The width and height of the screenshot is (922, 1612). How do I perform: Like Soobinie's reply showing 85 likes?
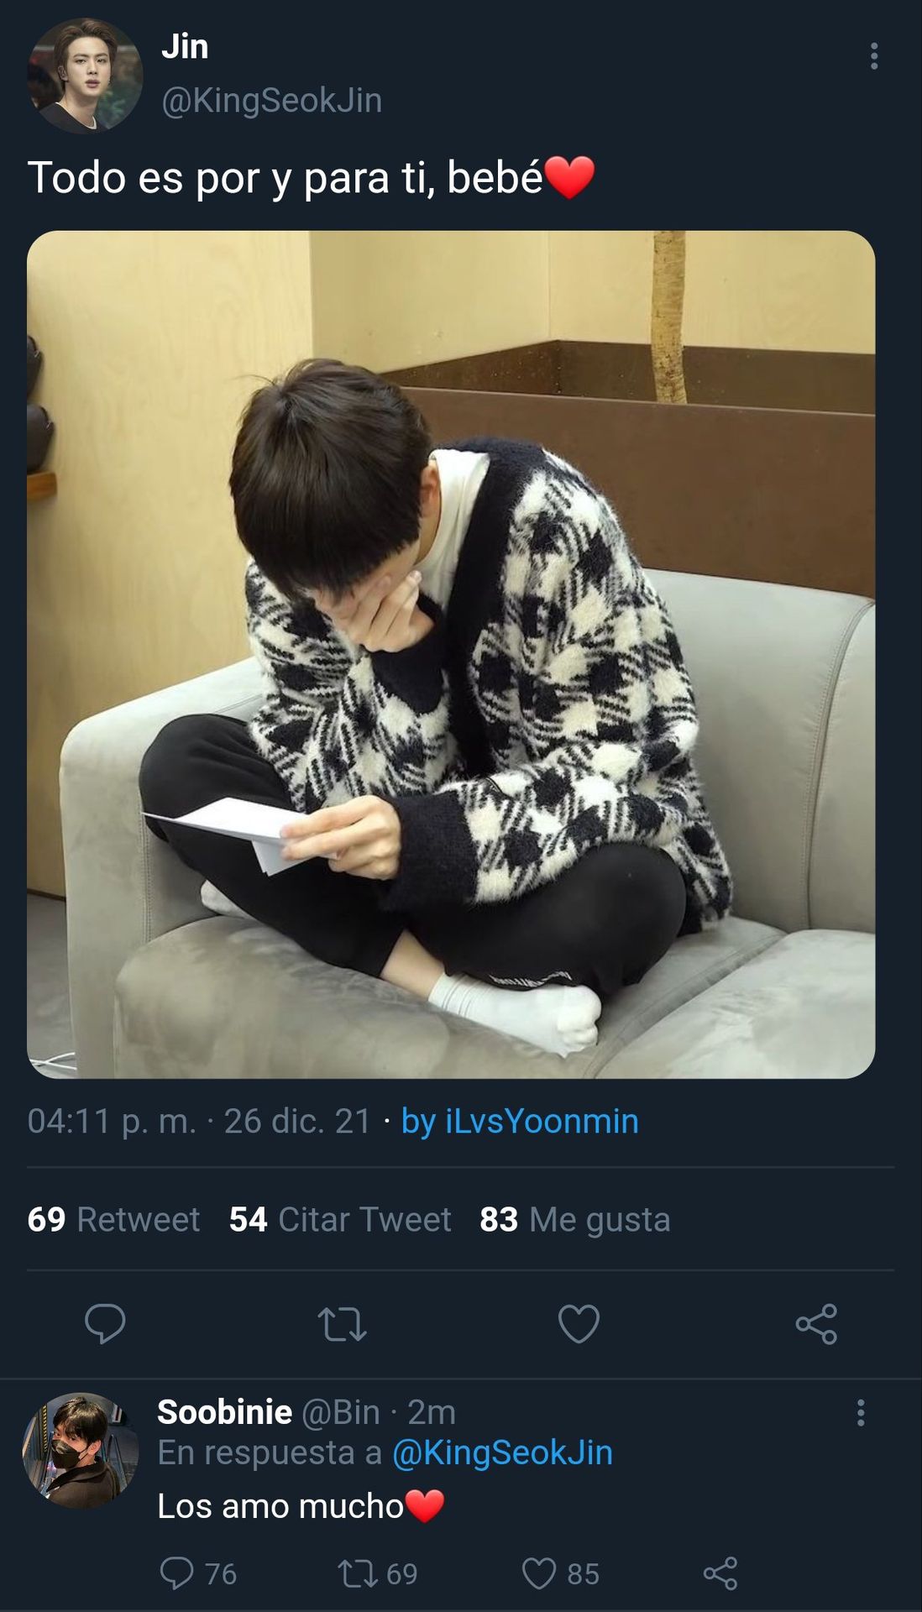(x=561, y=1573)
